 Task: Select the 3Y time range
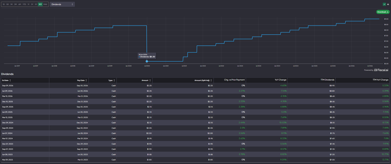coord(32,4)
